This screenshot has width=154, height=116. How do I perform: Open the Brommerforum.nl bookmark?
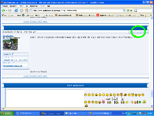click(x=63, y=15)
